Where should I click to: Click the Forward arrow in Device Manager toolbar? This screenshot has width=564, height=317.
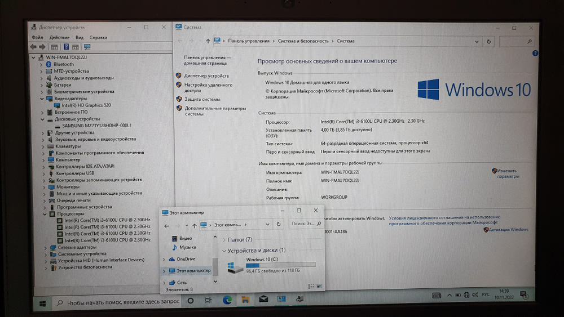click(x=42, y=47)
